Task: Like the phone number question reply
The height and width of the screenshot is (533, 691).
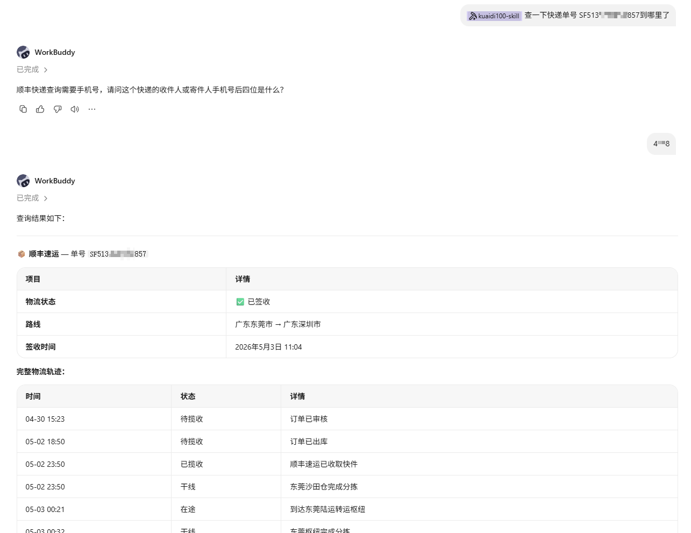Action: [40, 109]
